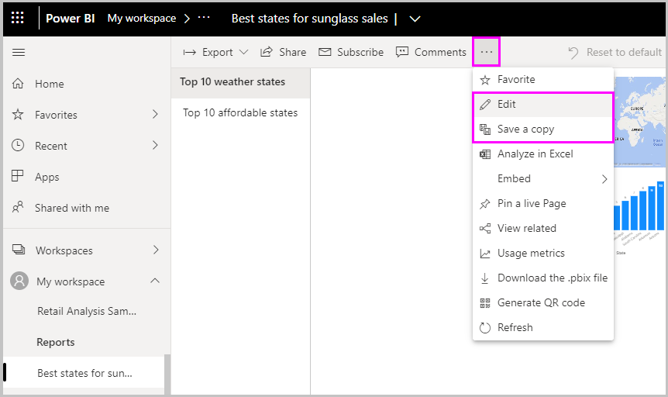The height and width of the screenshot is (397, 668).
Task: Click the Subscribe button label
Action: point(360,52)
